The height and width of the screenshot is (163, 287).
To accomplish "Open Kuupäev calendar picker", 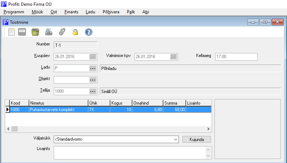I will (93, 57).
